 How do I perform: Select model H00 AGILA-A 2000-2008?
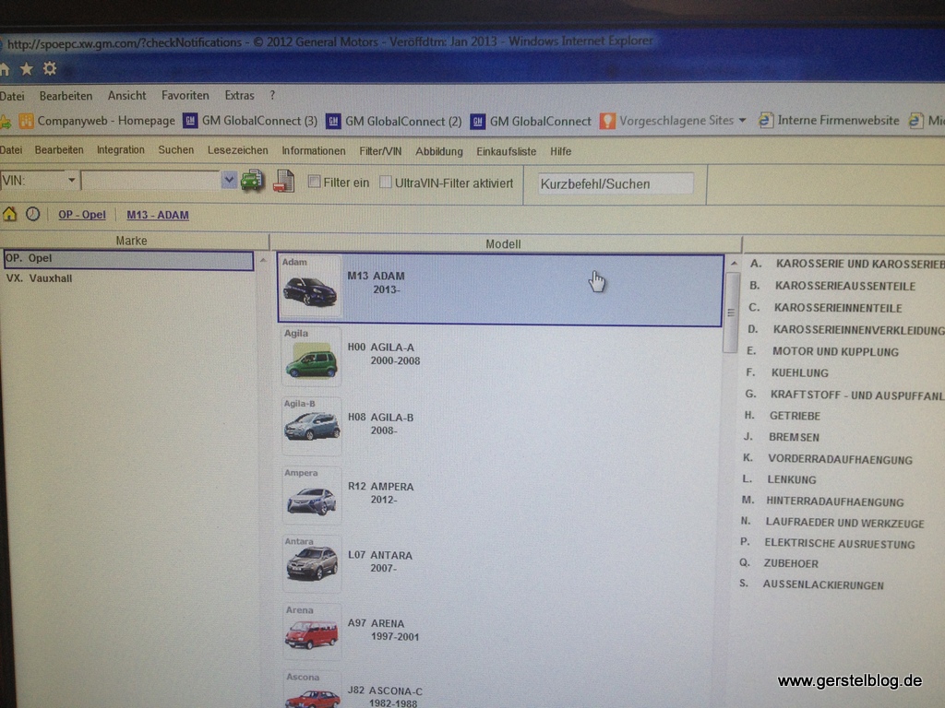pyautogui.click(x=384, y=354)
